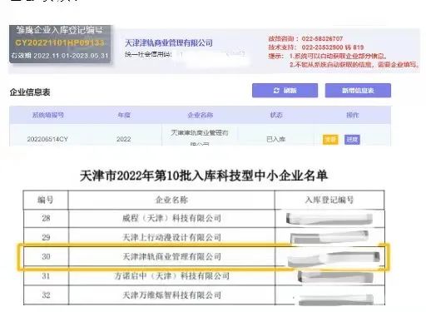Select the highlighted row 30 天津津轨商业管理有限公司
Viewport: 426px width, 312px height.
tap(204, 256)
